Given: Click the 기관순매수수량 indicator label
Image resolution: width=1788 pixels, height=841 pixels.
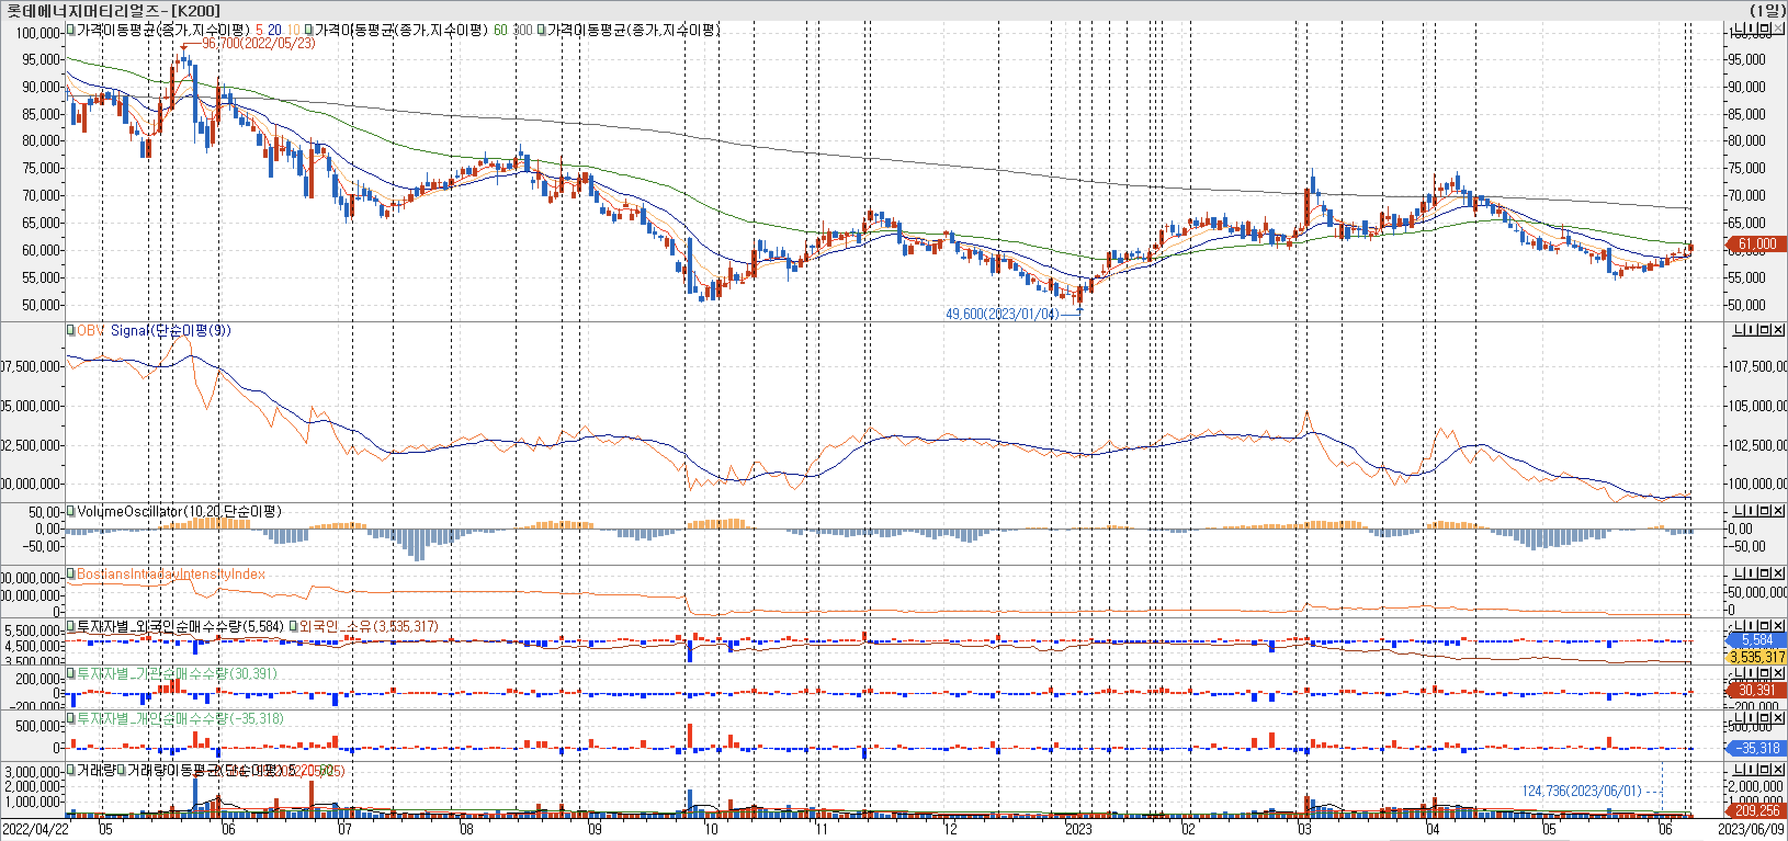Looking at the screenshot, I should [x=177, y=674].
